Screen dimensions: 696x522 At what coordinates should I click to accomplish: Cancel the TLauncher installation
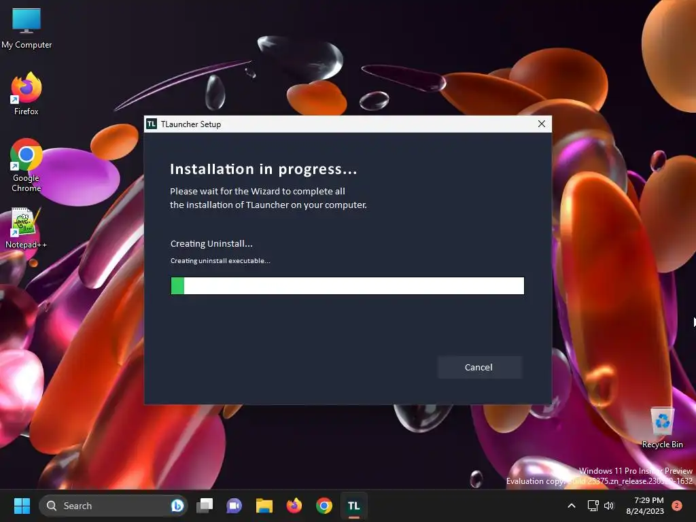coord(479,367)
